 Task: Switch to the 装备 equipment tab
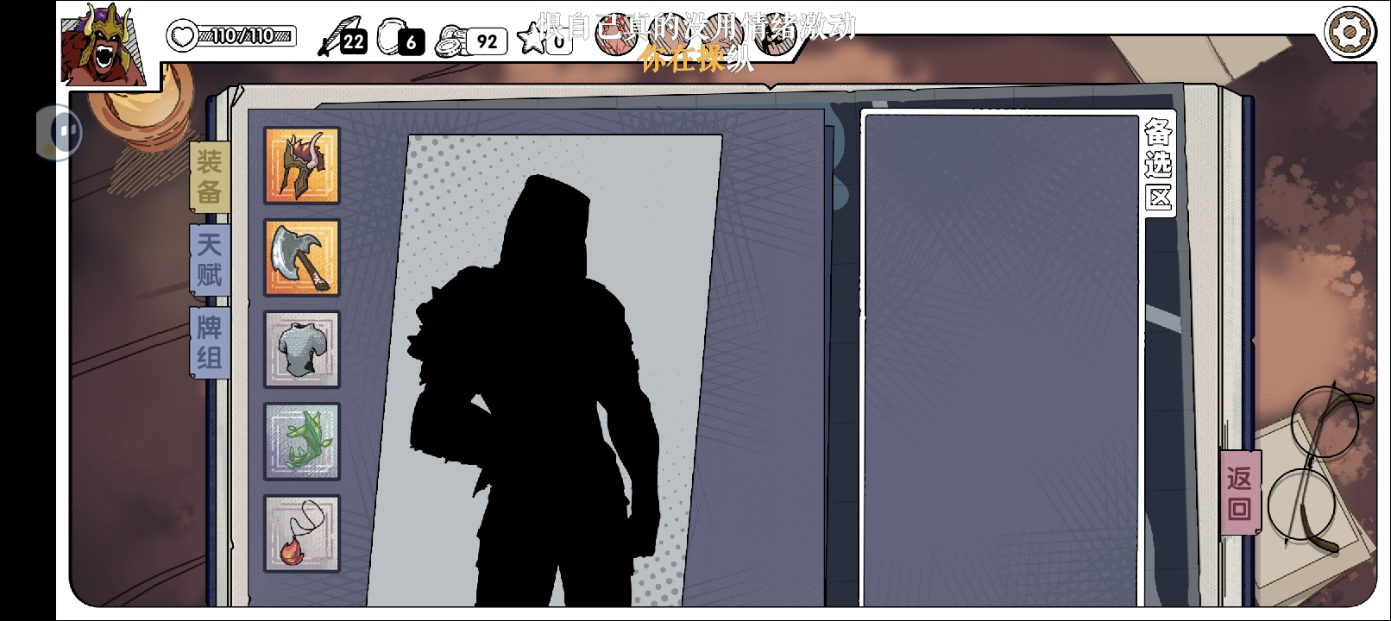coord(210,177)
